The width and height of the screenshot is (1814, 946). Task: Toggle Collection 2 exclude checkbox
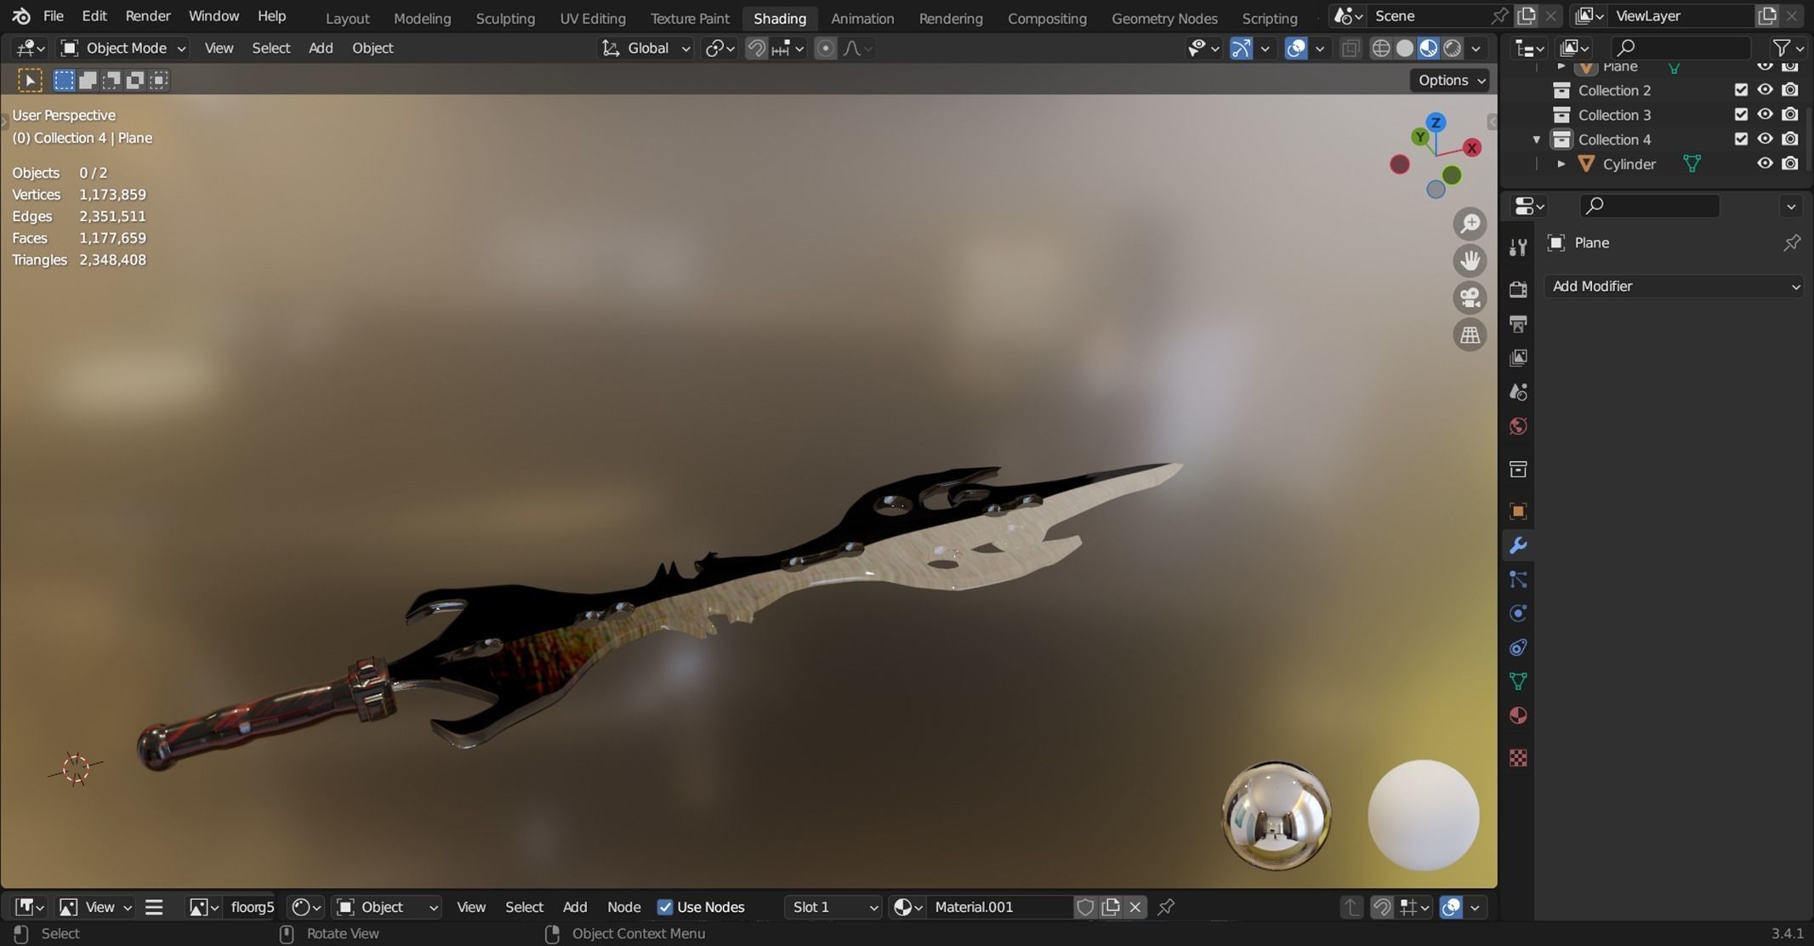1741,90
